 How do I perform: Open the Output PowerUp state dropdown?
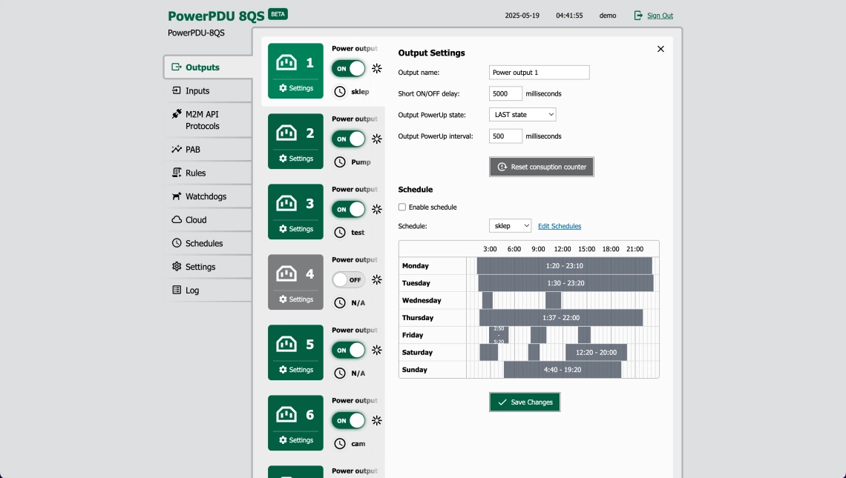(x=522, y=115)
